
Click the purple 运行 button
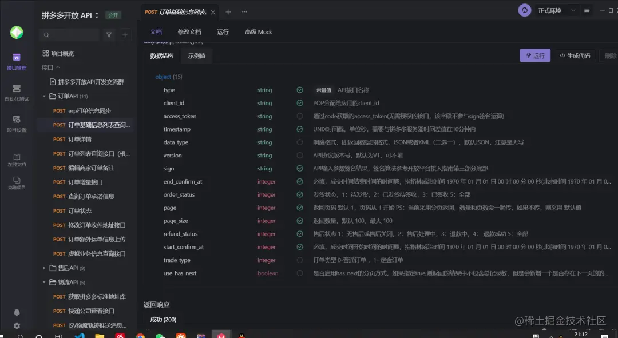tap(535, 55)
